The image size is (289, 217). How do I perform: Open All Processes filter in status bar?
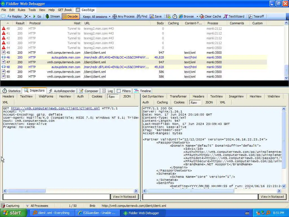click(37, 206)
